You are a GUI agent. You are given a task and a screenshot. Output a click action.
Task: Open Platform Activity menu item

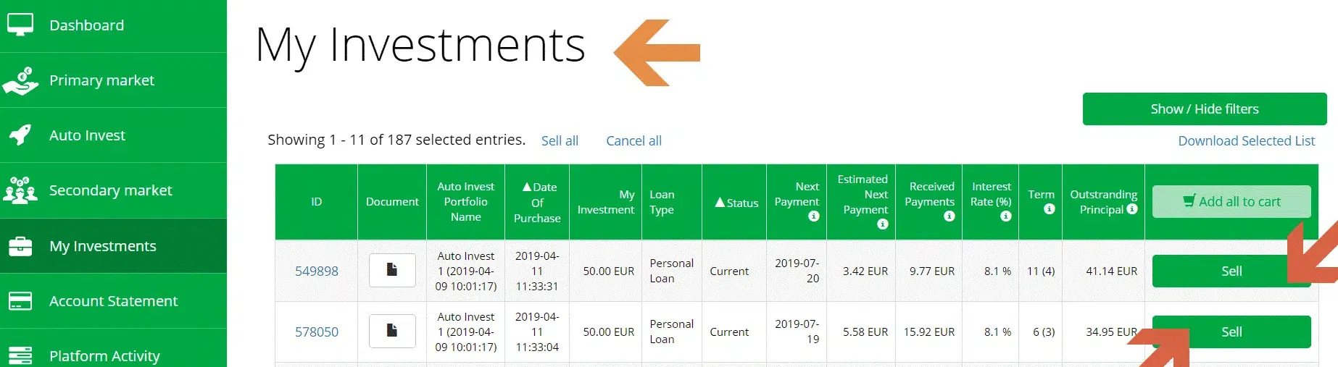[x=104, y=355]
